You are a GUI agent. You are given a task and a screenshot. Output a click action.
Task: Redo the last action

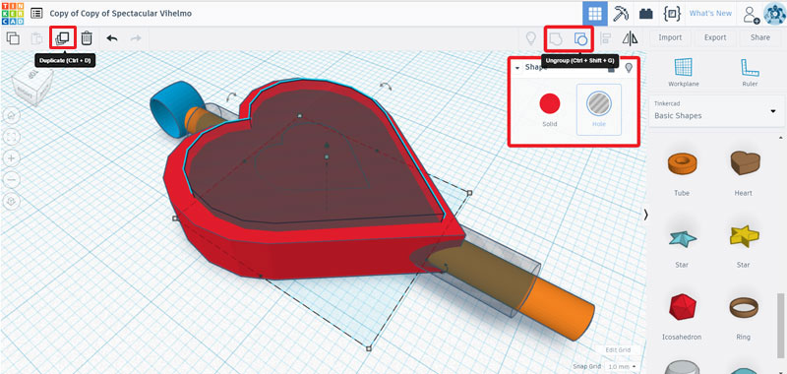pyautogui.click(x=136, y=38)
